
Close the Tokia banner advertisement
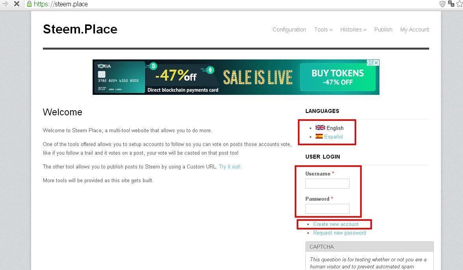(376, 63)
